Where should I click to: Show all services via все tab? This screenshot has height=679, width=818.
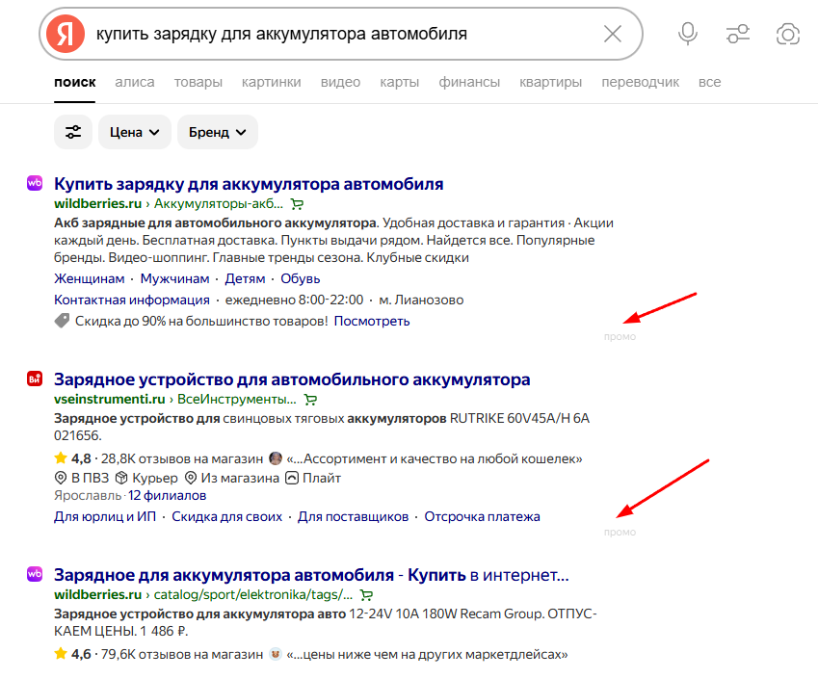pos(709,83)
